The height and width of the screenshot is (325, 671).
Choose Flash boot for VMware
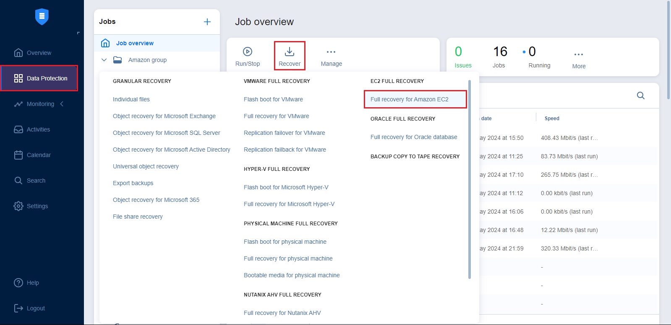tap(273, 99)
